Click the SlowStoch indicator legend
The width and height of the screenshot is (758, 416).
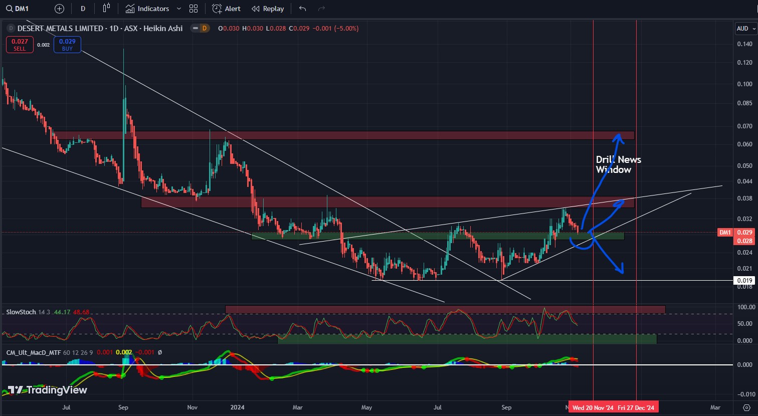(x=21, y=312)
